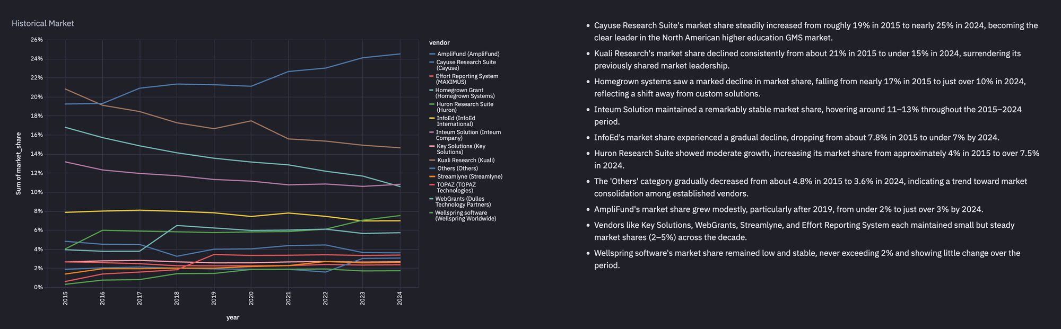The height and width of the screenshot is (329, 1061).
Task: Click the 20% y-axis tick label
Action: pyautogui.click(x=37, y=97)
